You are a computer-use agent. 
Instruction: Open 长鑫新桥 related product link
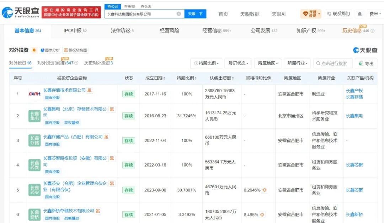(x=354, y=214)
